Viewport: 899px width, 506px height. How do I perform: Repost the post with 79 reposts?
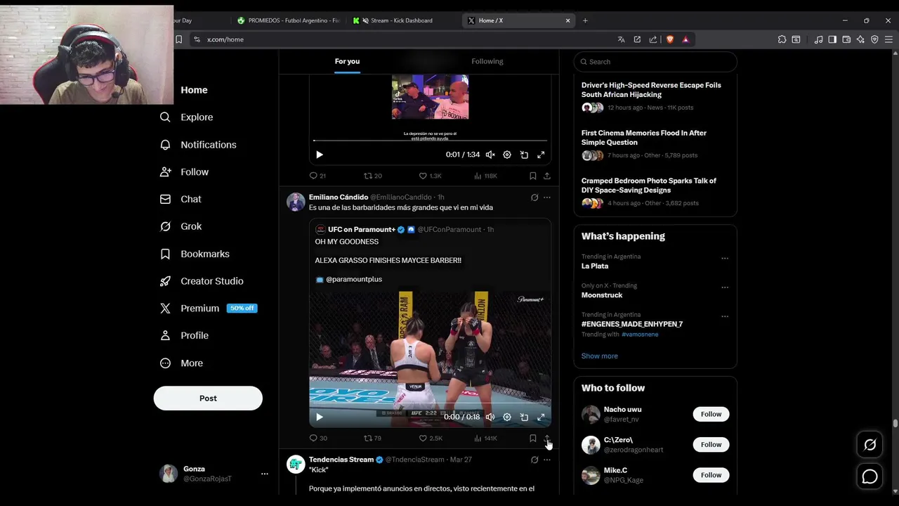(x=372, y=439)
